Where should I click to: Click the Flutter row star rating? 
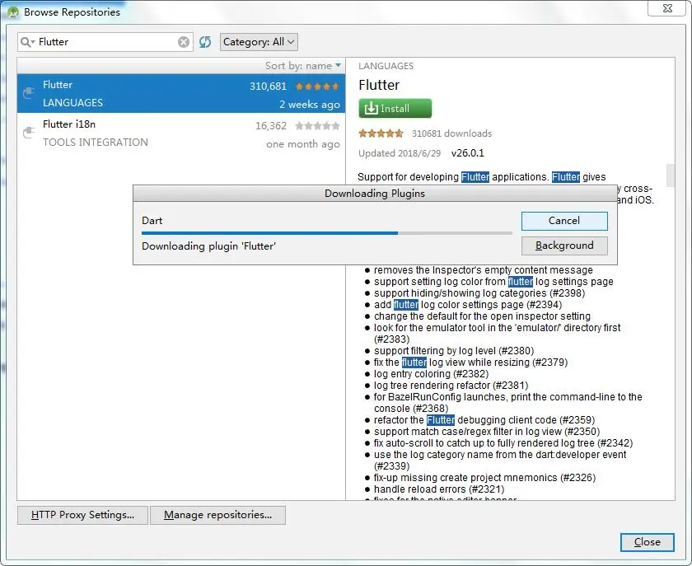(317, 87)
